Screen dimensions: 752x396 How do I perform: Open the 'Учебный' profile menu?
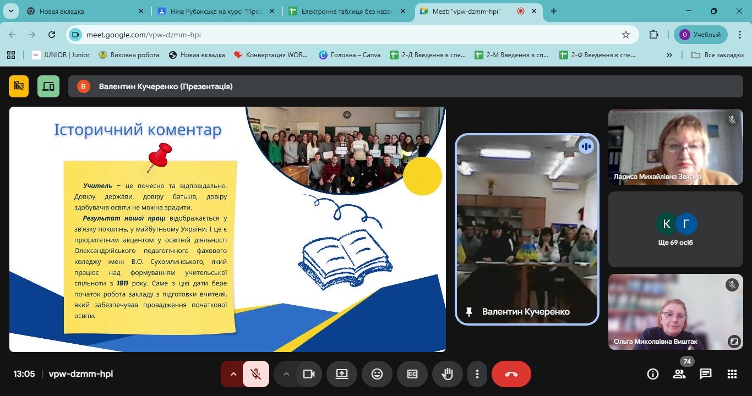click(x=700, y=35)
